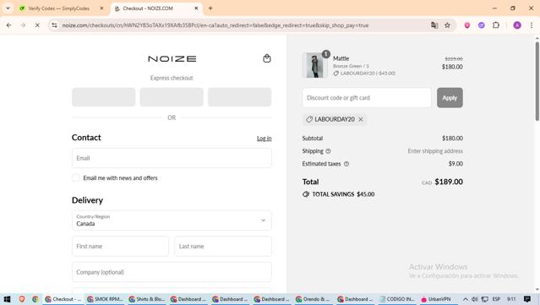Focus the First name field
Screen dimensions: 540x305
(x=120, y=246)
